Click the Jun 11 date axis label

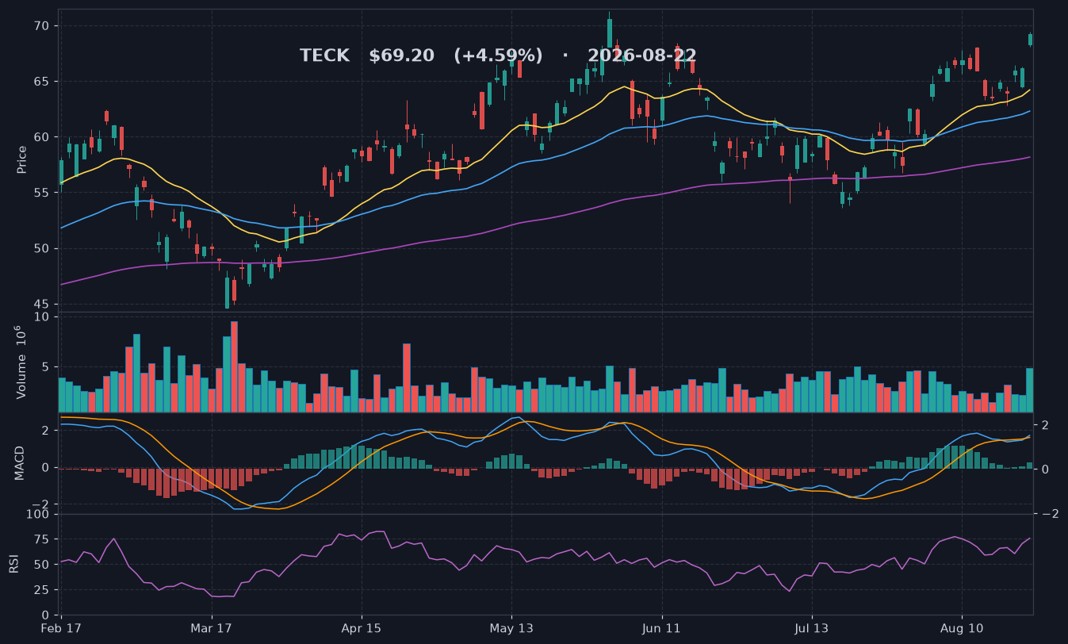[661, 628]
